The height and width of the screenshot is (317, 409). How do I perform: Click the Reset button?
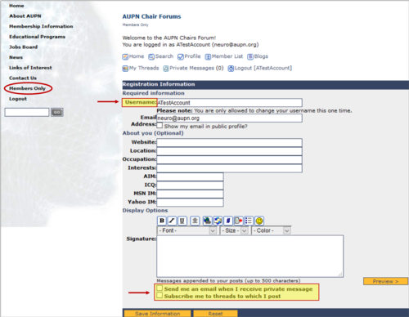click(x=215, y=314)
